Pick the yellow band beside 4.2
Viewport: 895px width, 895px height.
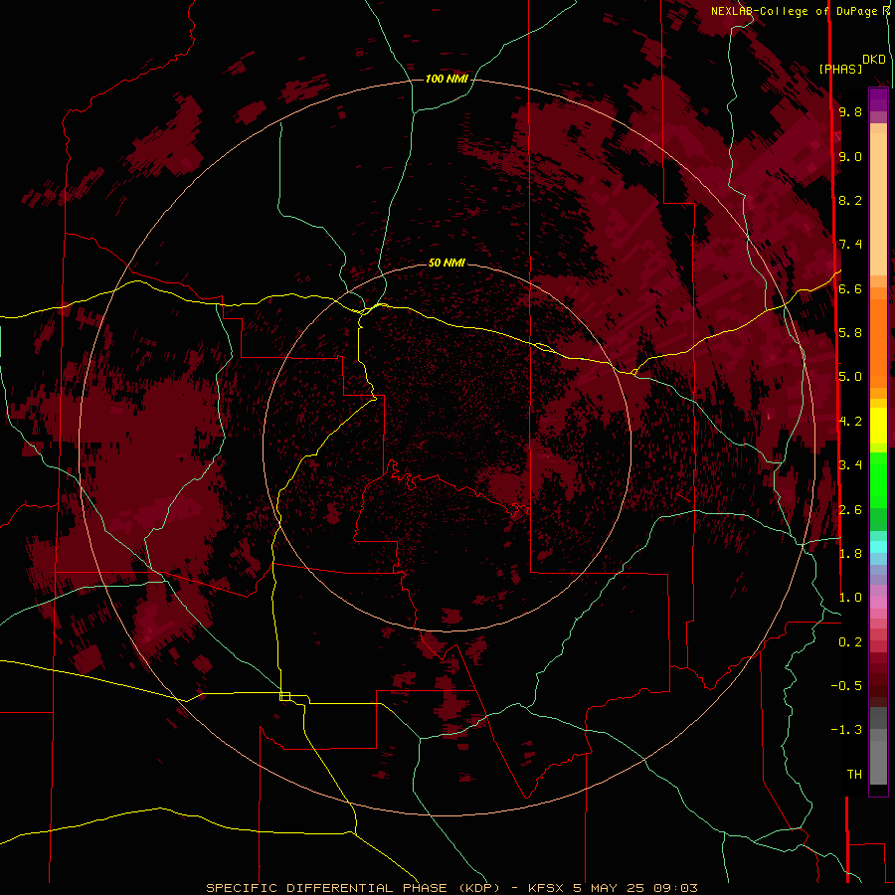pyautogui.click(x=878, y=426)
